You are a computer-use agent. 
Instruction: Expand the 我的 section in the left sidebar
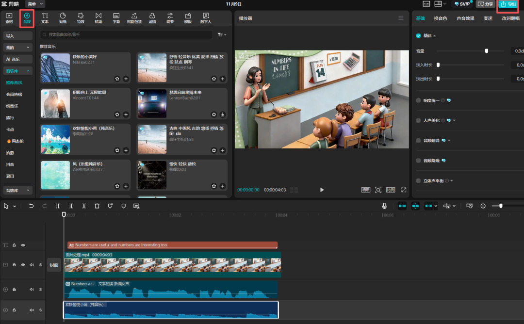coord(17,48)
